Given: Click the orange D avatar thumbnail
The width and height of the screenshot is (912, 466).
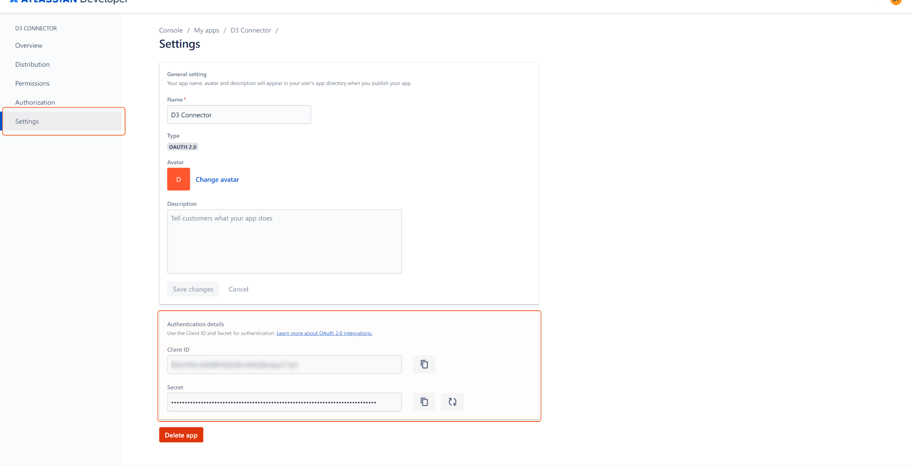Looking at the screenshot, I should pos(179,179).
